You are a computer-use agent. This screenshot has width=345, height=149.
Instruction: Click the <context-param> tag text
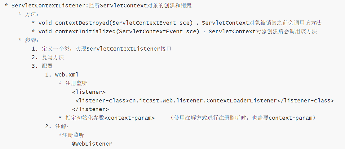tap(130, 118)
